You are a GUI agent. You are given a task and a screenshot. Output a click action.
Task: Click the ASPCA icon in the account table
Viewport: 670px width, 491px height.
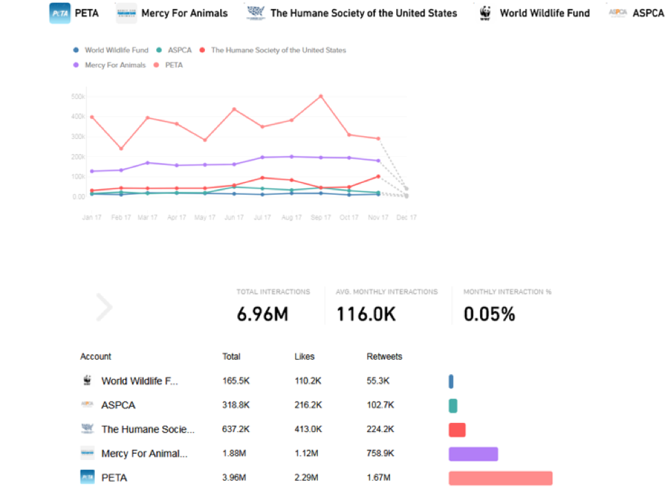[87, 405]
